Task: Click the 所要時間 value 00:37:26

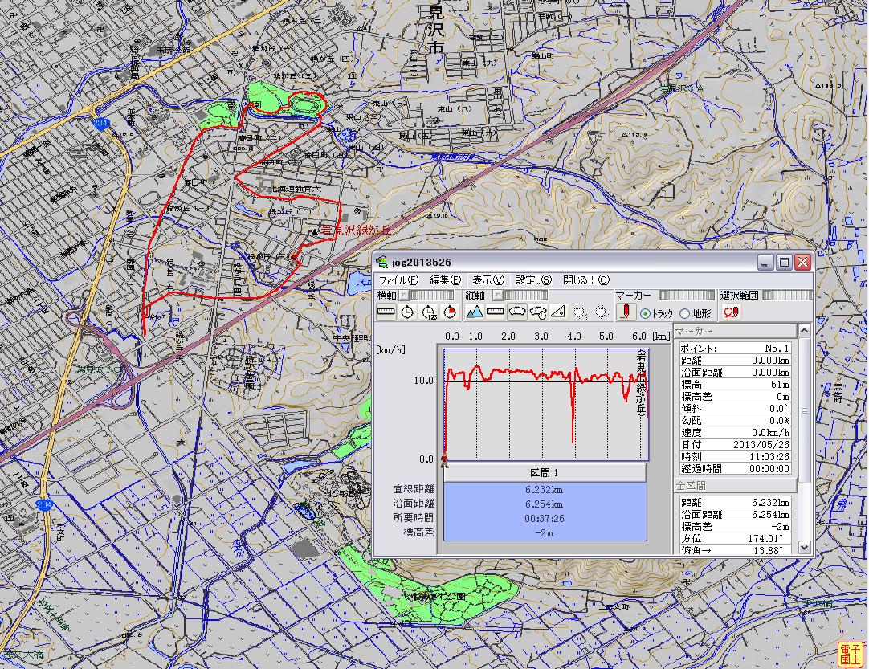Action: coord(545,518)
